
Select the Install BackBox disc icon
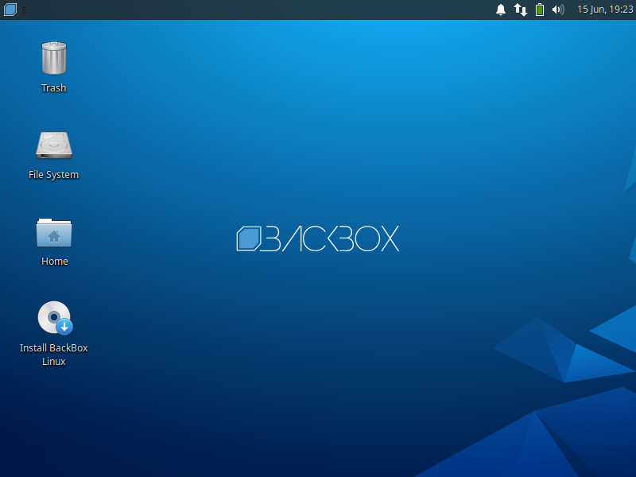click(52, 317)
